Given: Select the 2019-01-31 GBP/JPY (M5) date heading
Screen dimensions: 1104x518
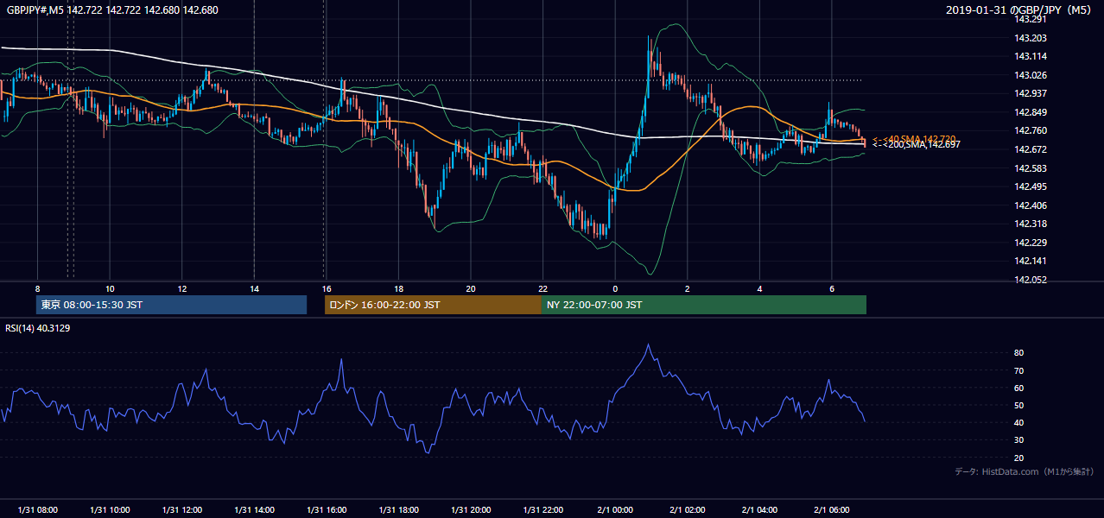Looking at the screenshot, I should pos(1020,9).
